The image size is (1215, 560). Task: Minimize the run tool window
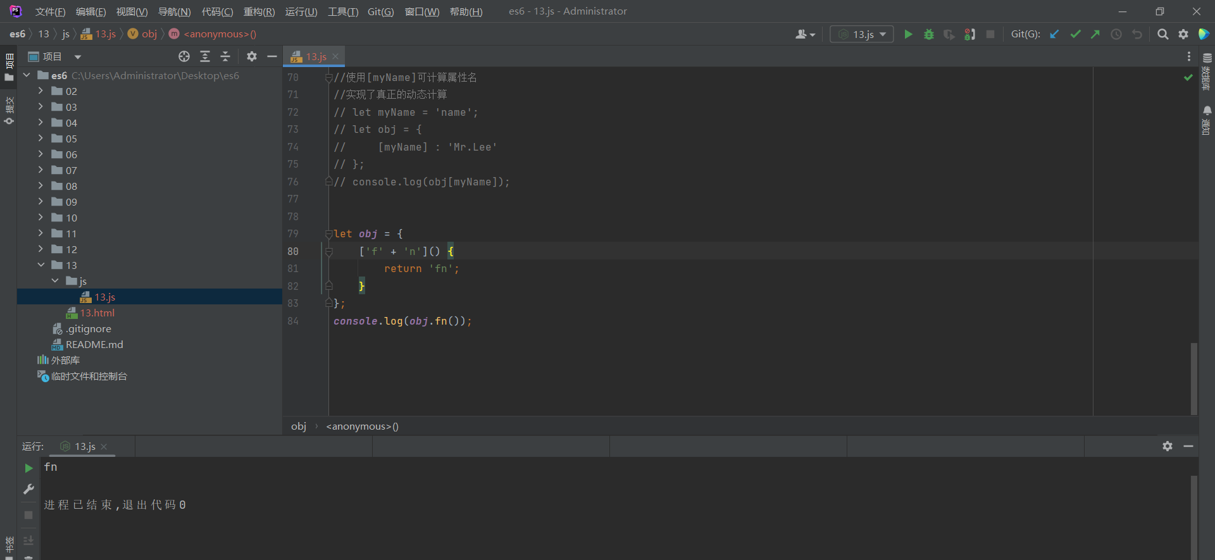pyautogui.click(x=1188, y=446)
